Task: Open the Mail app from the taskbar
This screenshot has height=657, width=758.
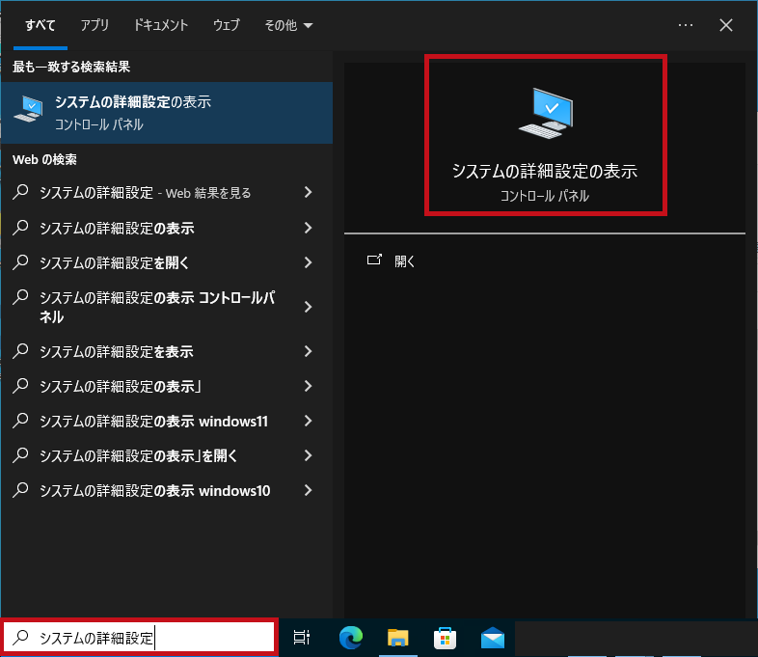Action: coord(493,637)
